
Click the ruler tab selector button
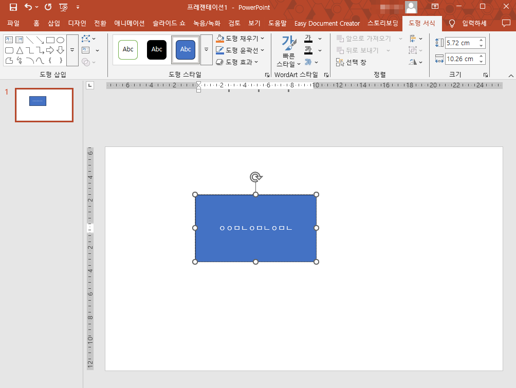pos(90,85)
